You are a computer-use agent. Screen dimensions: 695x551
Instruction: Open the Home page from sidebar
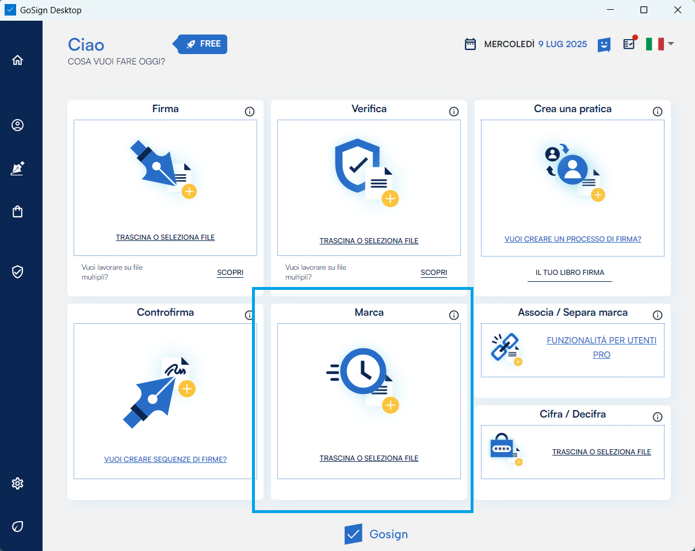point(17,60)
